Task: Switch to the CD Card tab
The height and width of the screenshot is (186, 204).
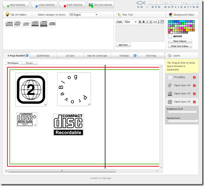Action: point(70,56)
